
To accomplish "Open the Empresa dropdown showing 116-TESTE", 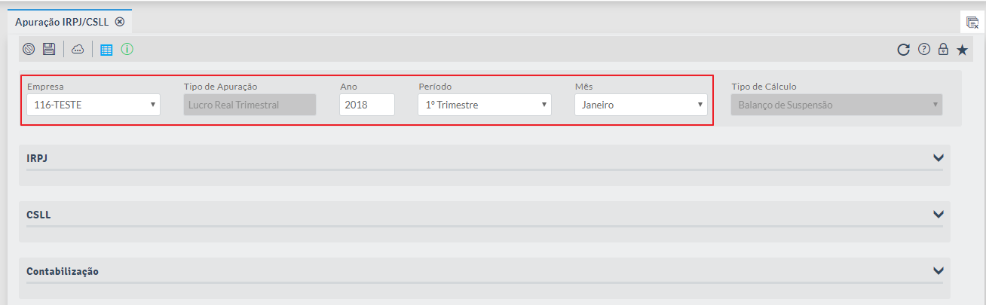I will (93, 105).
